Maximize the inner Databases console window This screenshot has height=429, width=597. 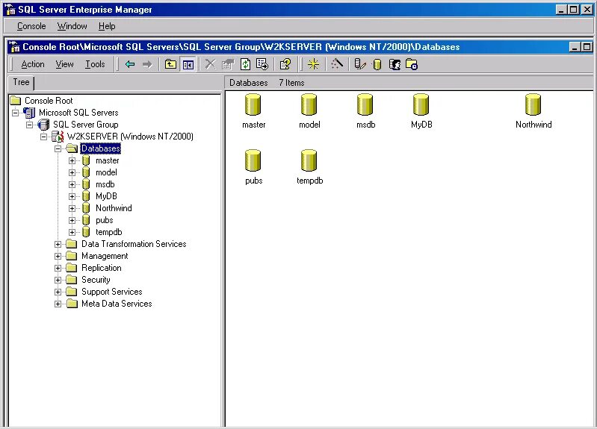[587, 47]
